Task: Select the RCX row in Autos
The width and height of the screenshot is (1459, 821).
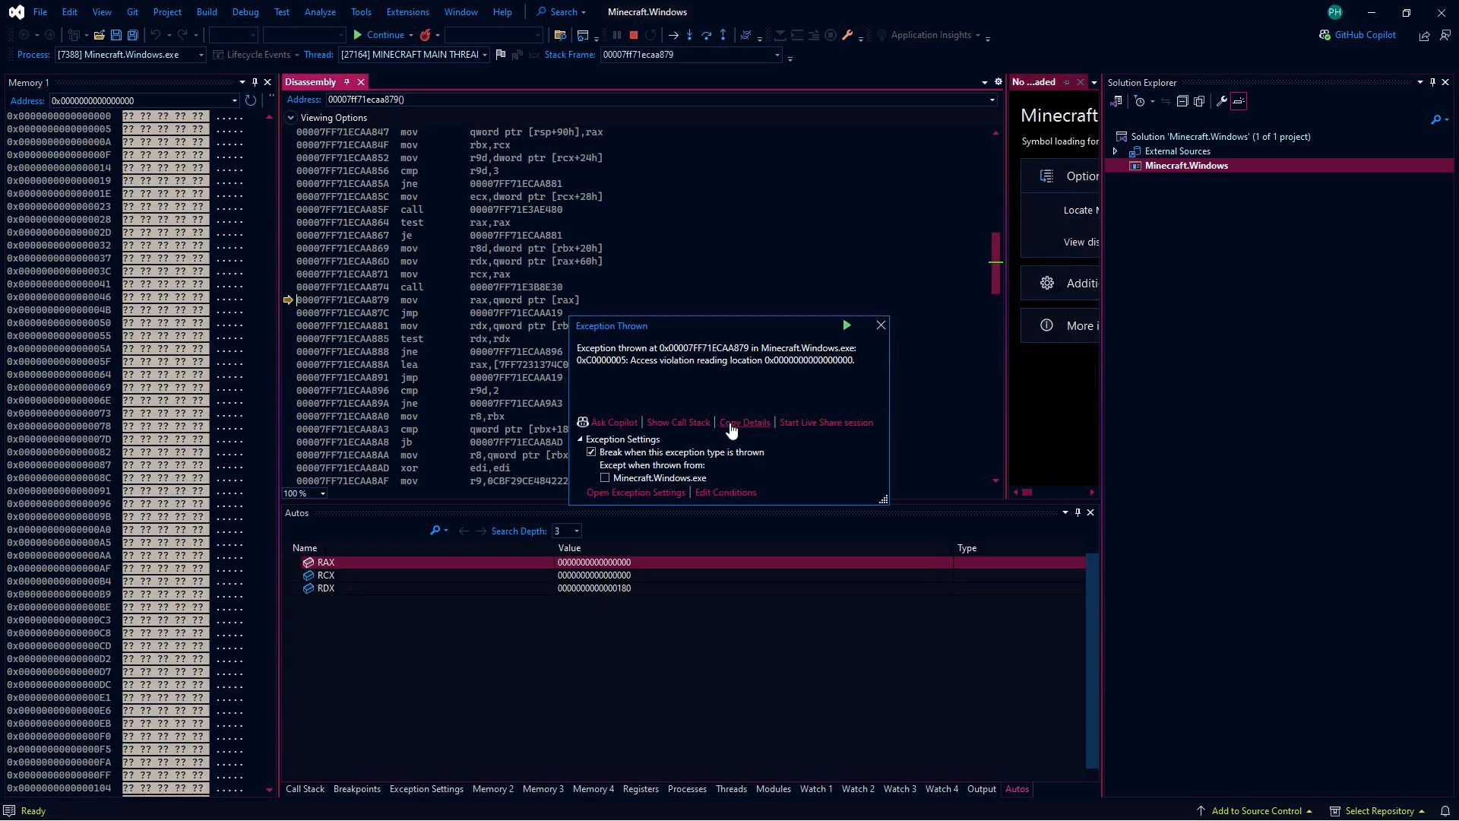Action: coord(688,575)
